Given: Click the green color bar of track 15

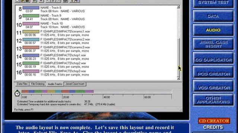Looking at the screenshot, I should pos(31,63).
